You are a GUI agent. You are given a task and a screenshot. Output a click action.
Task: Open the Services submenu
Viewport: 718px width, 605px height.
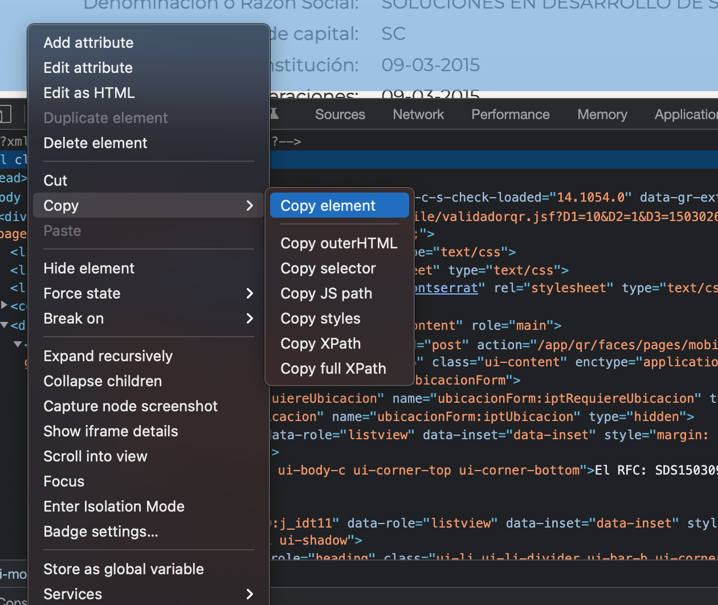(148, 594)
